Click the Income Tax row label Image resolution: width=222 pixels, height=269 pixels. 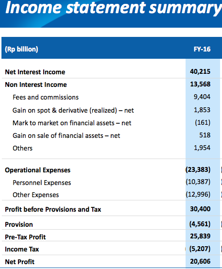pyautogui.click(x=22, y=249)
